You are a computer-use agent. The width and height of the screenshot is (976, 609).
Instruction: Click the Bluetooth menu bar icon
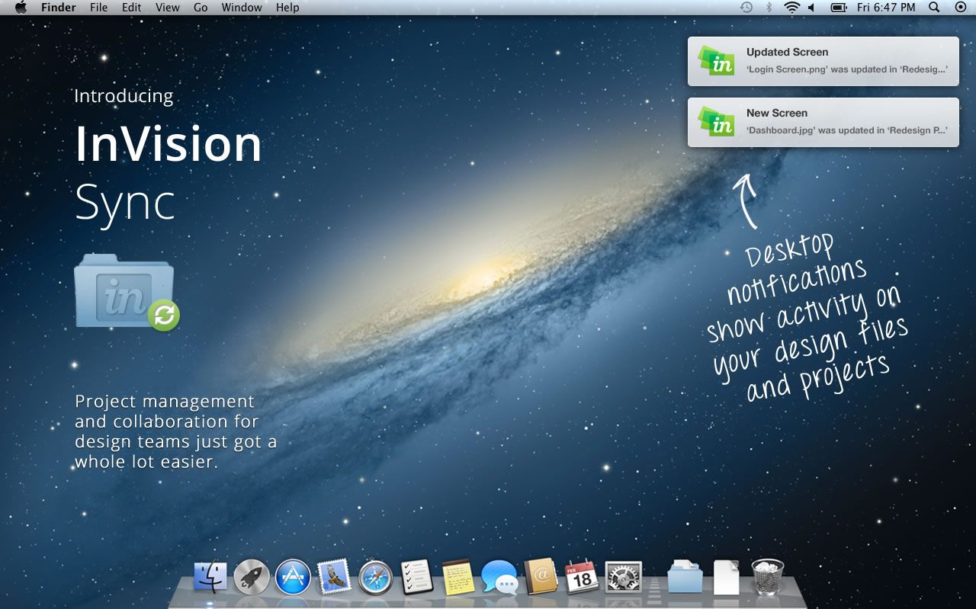click(769, 8)
